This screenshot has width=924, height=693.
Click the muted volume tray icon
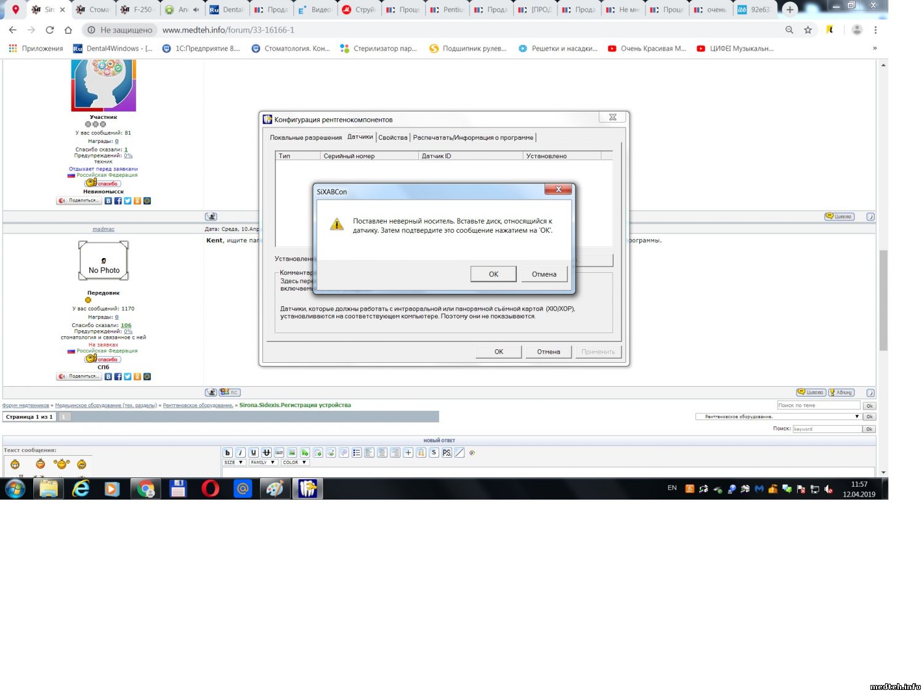pyautogui.click(x=829, y=489)
